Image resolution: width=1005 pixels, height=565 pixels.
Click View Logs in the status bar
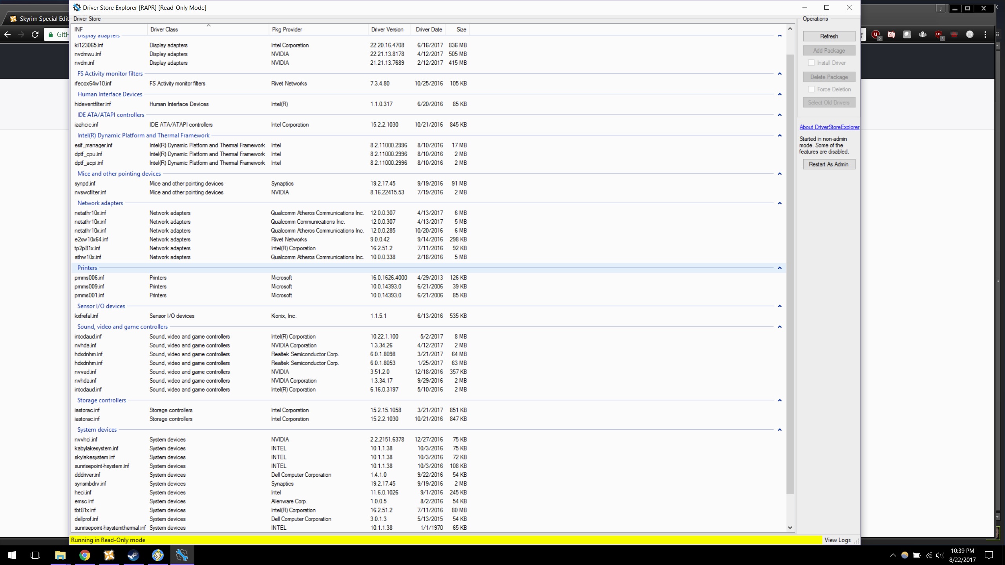(837, 540)
